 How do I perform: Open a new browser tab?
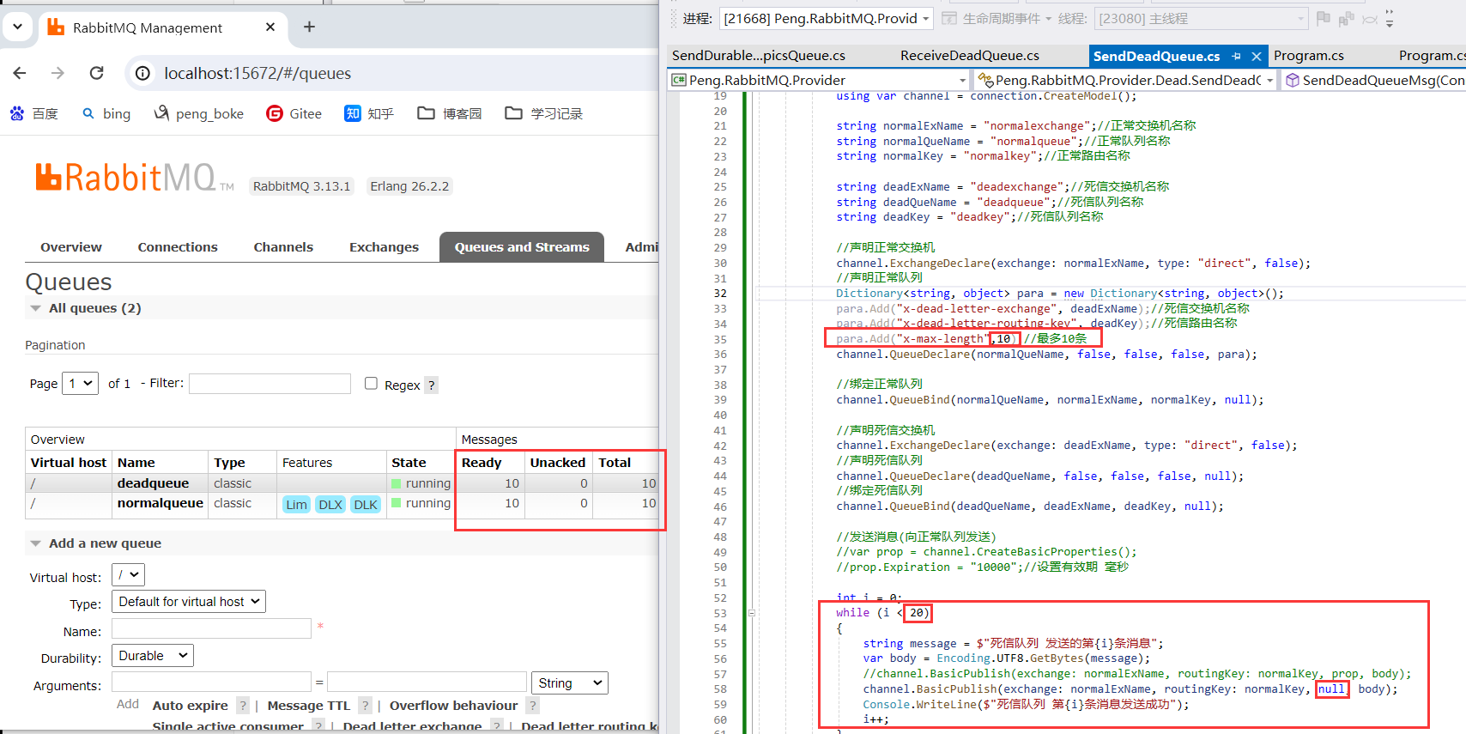pos(309,27)
